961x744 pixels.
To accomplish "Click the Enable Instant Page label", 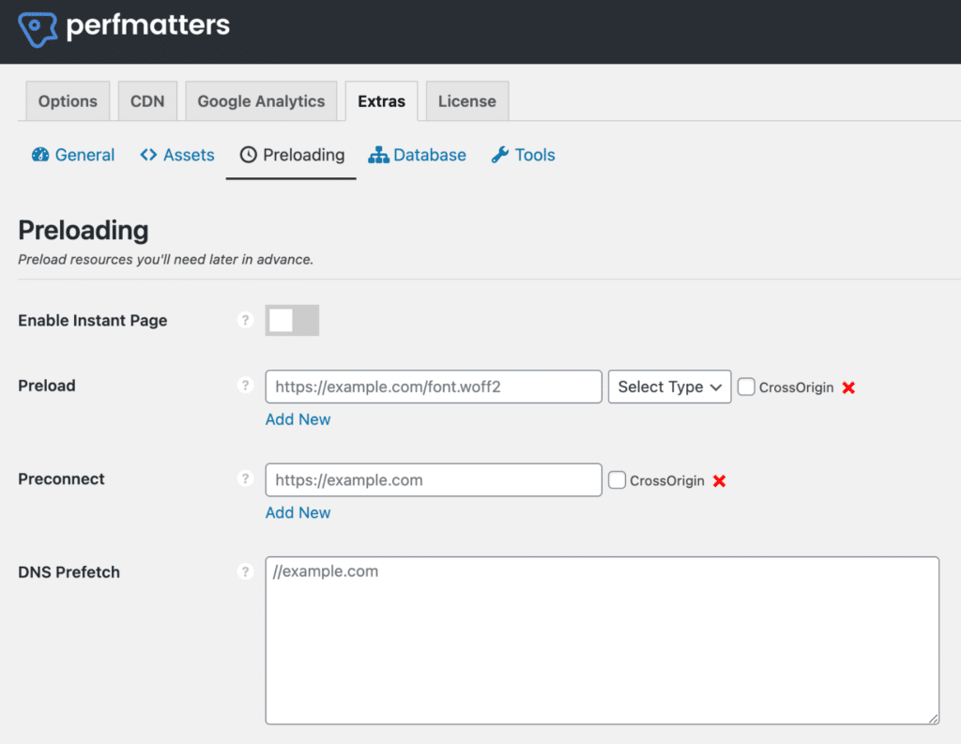I will click(93, 321).
